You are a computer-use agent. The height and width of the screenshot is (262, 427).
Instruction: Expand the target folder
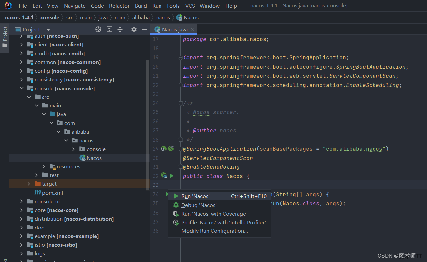point(29,184)
